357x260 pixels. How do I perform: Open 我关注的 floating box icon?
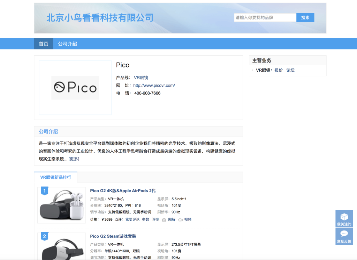[x=344, y=217]
